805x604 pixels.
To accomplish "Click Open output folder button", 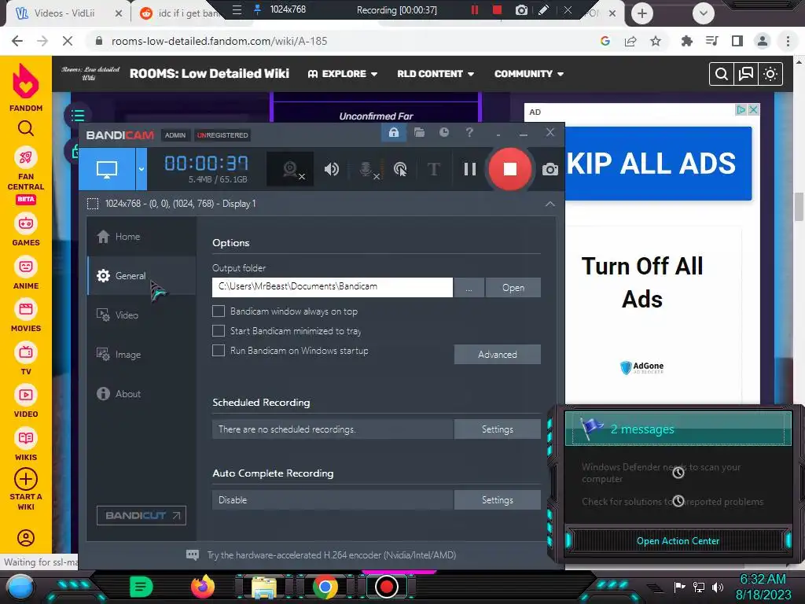I will [513, 288].
